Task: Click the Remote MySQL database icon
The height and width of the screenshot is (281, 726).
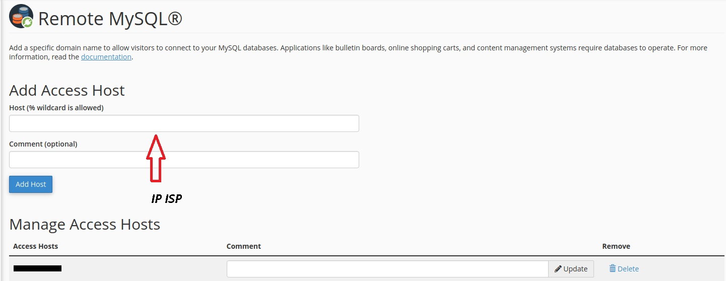Action: pyautogui.click(x=21, y=17)
